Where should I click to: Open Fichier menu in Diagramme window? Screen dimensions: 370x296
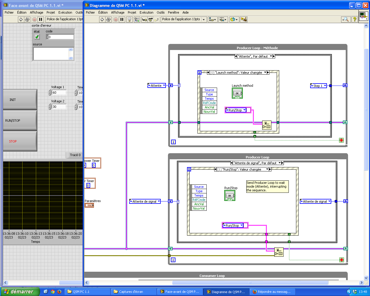pos(90,12)
